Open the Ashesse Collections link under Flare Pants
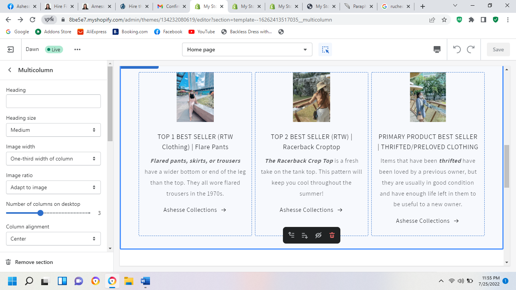516x290 pixels. (195, 210)
